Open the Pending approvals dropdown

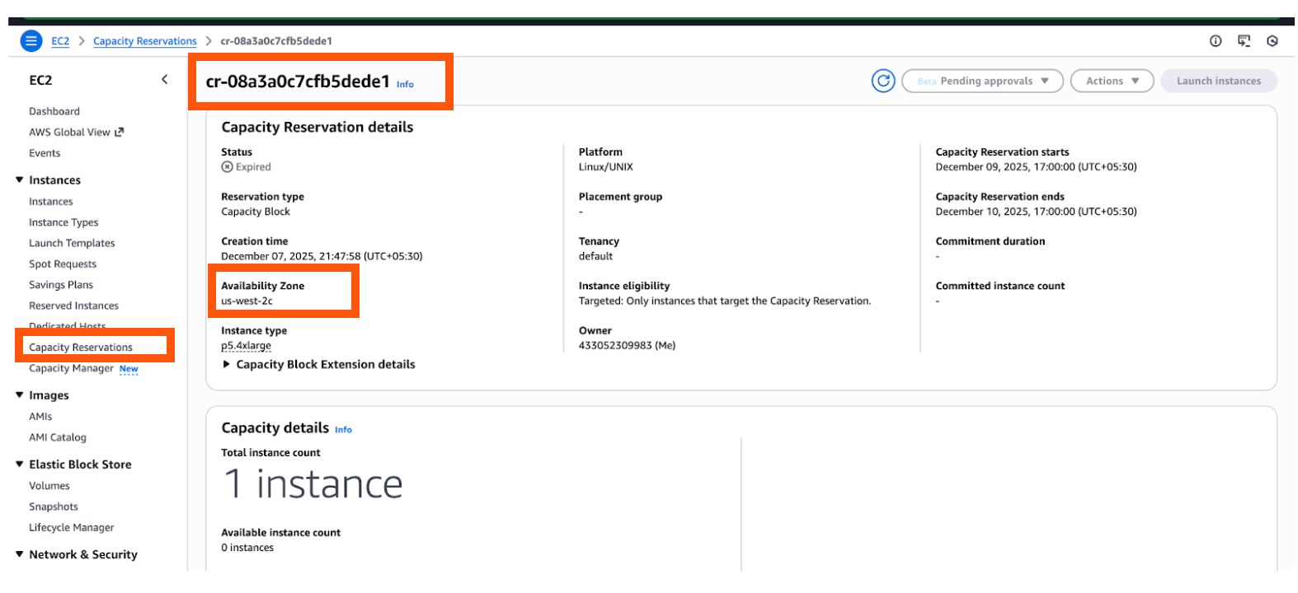pos(982,81)
